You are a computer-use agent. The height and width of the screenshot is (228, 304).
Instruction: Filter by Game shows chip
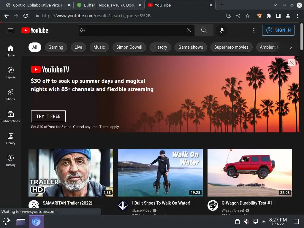click(191, 47)
